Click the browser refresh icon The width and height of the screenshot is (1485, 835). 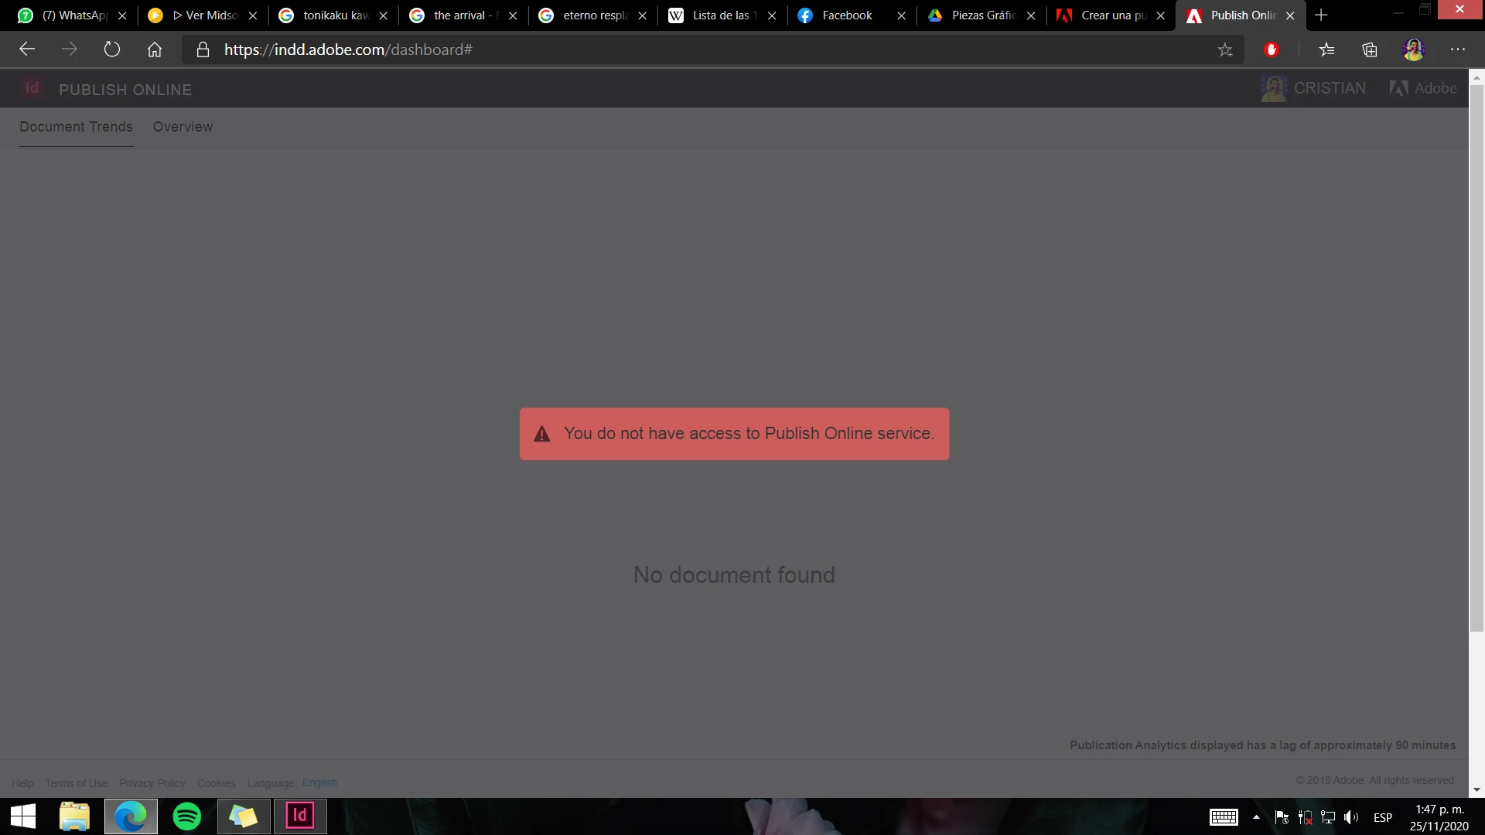pos(112,49)
